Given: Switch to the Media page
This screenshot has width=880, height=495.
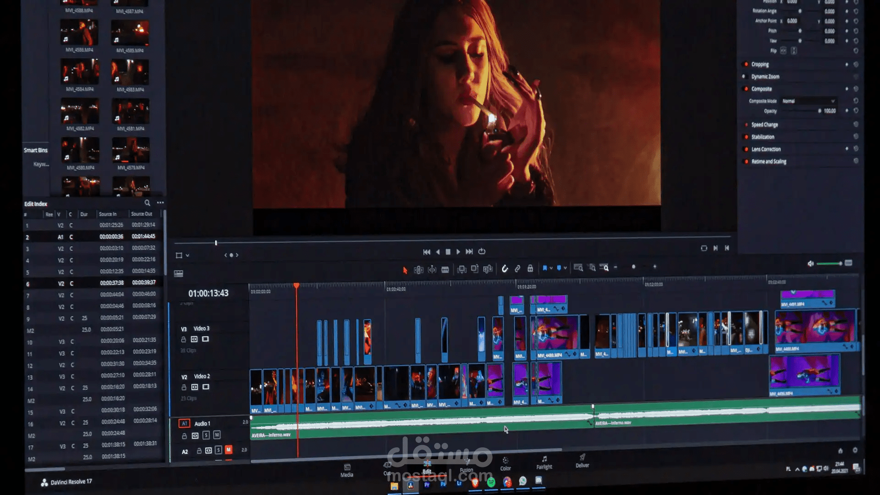Looking at the screenshot, I should click(347, 471).
